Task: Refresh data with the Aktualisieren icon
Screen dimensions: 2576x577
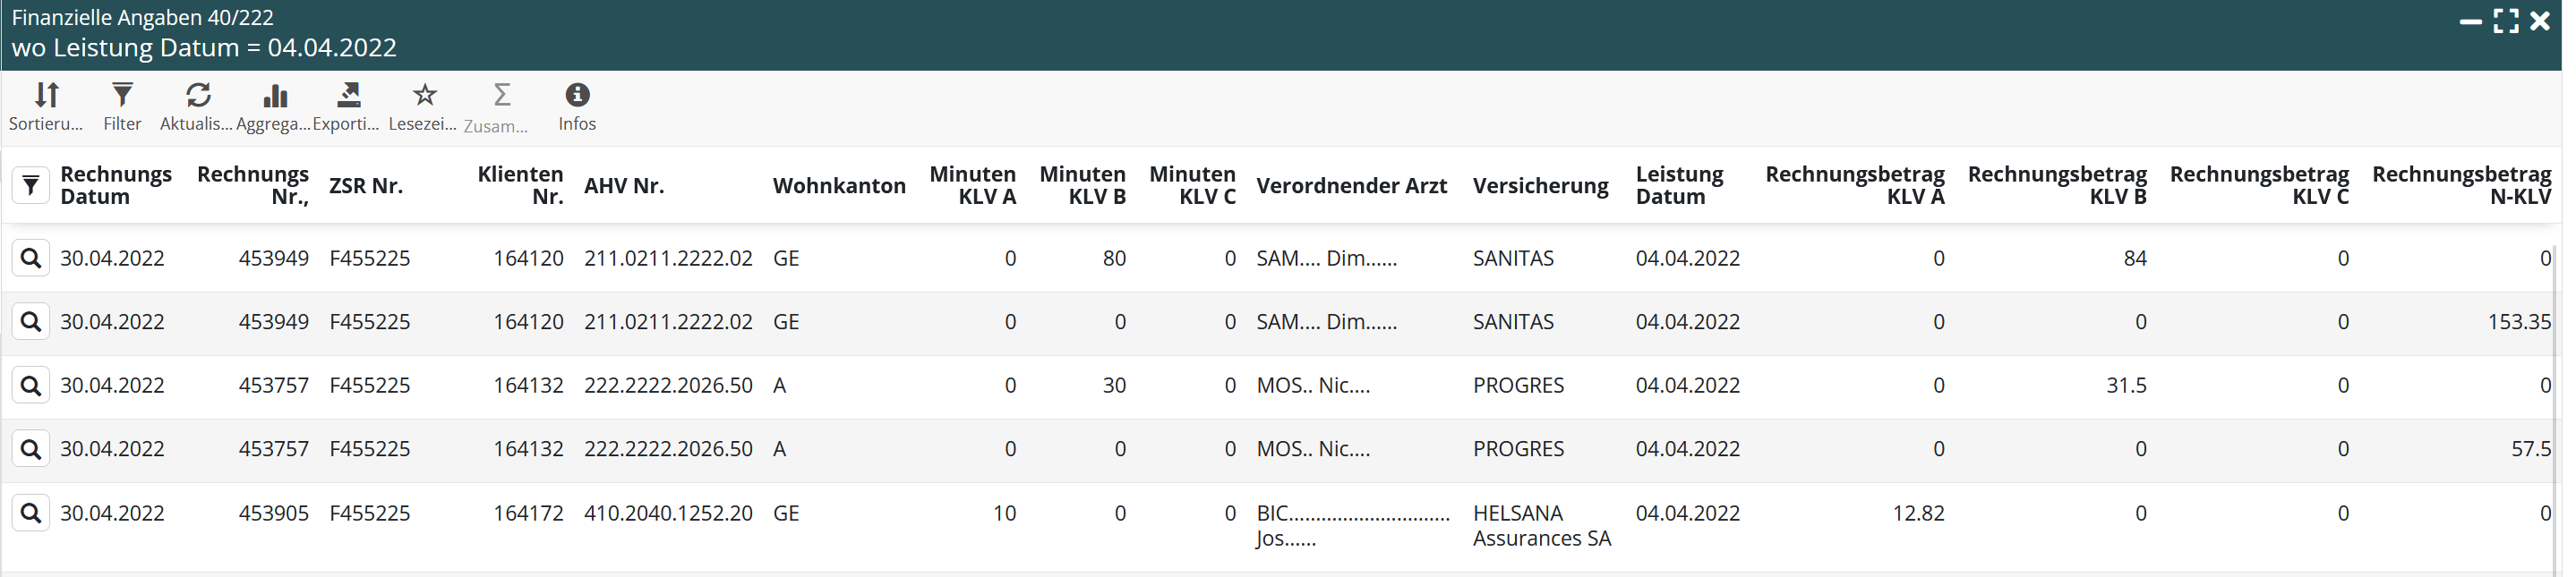Action: pos(196,106)
